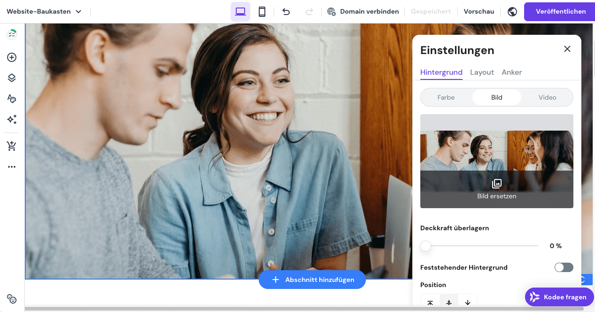This screenshot has width=595, height=312.
Task: Click the horizontal scrollbar at bottom
Action: point(304,309)
